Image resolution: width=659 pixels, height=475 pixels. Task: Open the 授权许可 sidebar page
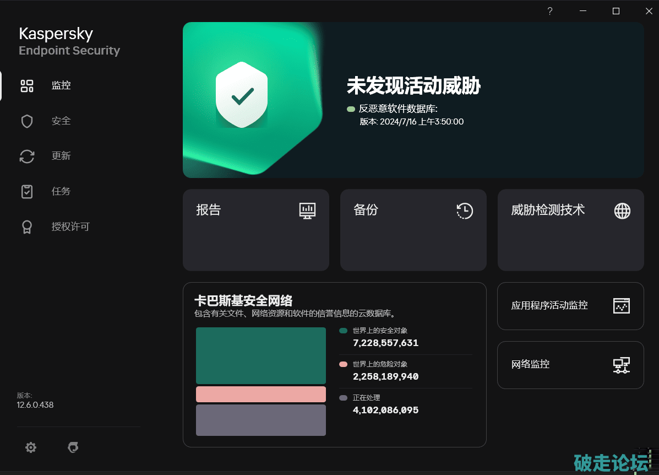(70, 226)
